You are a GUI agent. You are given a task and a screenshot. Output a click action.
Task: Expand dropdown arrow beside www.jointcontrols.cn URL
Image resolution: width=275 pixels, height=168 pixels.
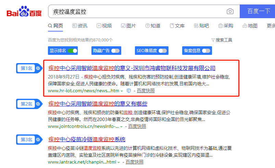(121, 127)
